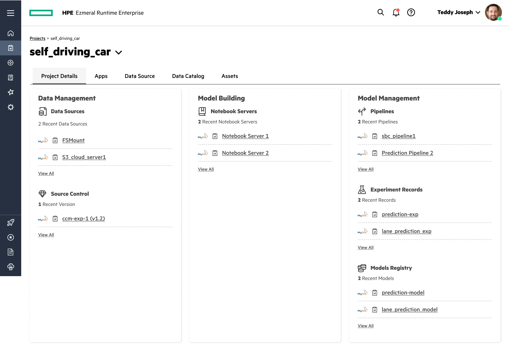This screenshot has height=359, width=509.
Task: Open the FSMount data source
Action: coord(73,140)
